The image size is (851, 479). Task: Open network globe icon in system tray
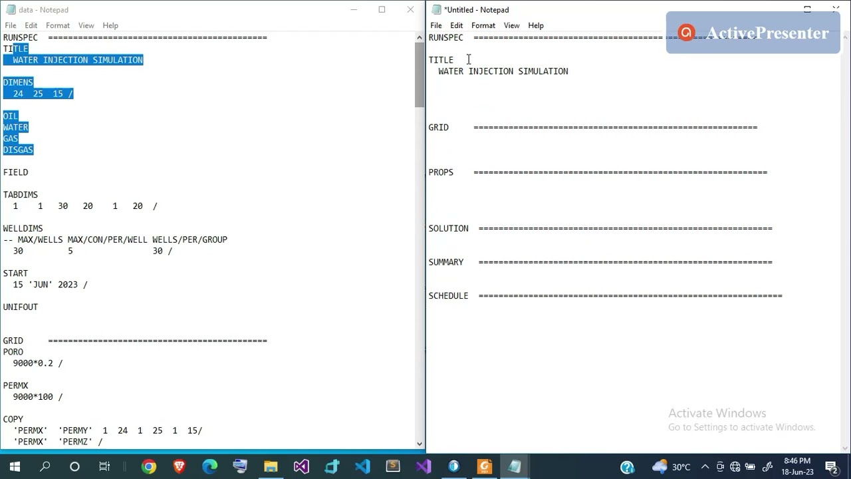pyautogui.click(x=735, y=467)
